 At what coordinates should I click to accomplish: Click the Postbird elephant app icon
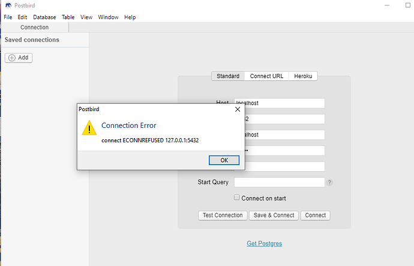(x=8, y=5)
